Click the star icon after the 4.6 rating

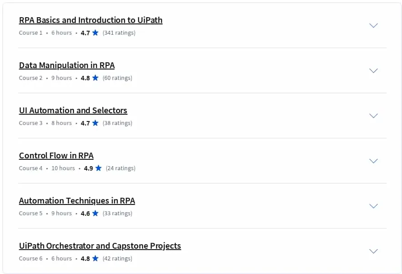95,213
